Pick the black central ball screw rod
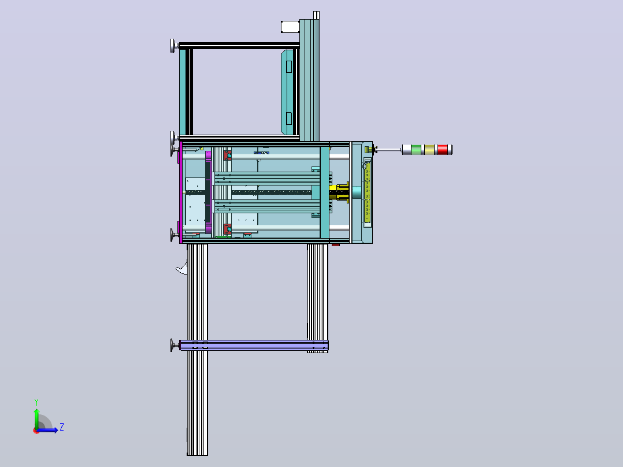The image size is (623, 467). point(272,192)
